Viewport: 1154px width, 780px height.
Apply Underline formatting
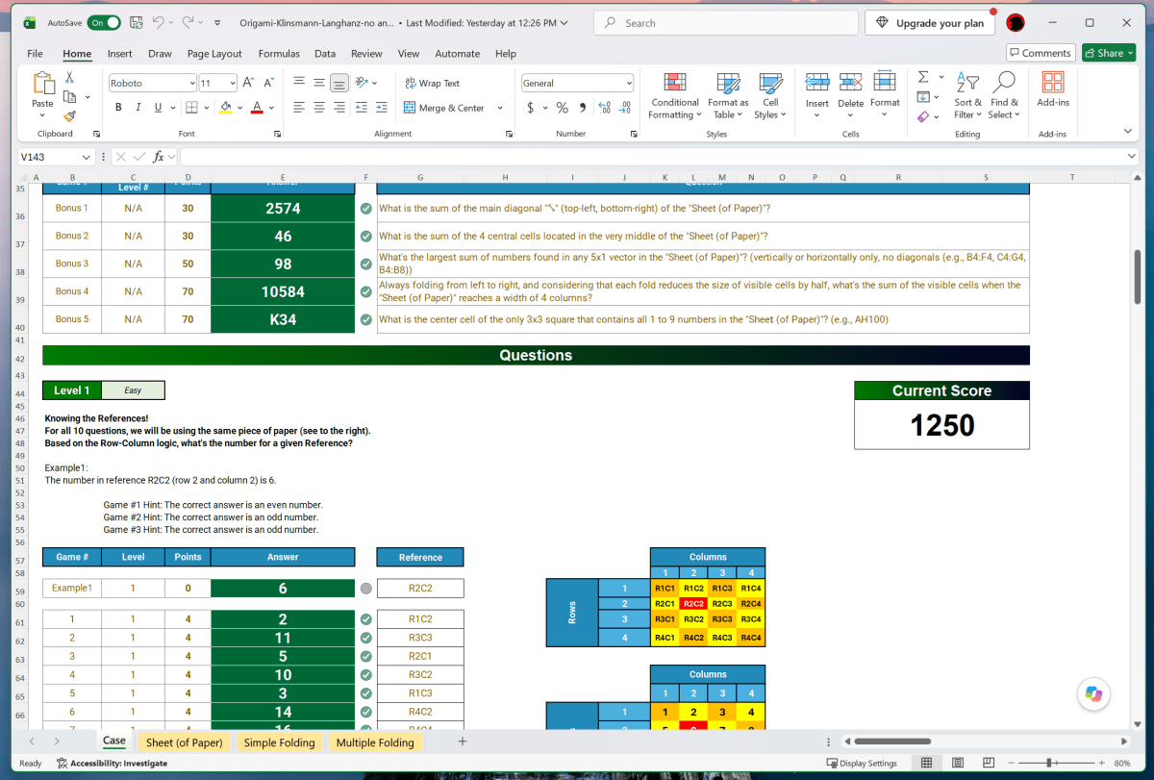pos(158,108)
